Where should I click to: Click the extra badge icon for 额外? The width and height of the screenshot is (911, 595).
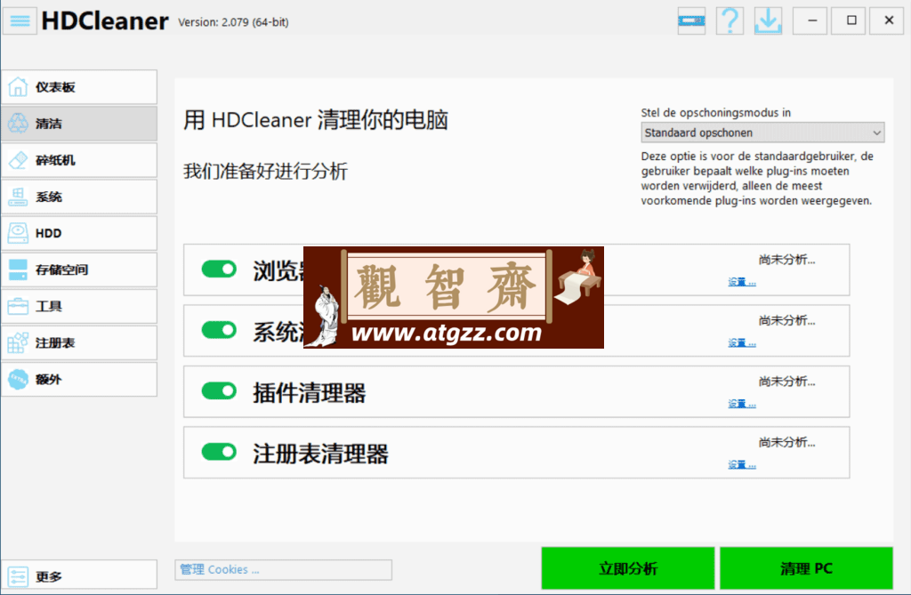point(18,380)
